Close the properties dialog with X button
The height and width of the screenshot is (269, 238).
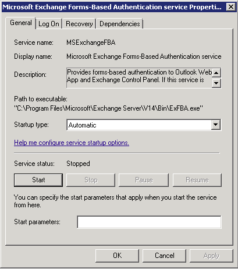click(x=231, y=7)
